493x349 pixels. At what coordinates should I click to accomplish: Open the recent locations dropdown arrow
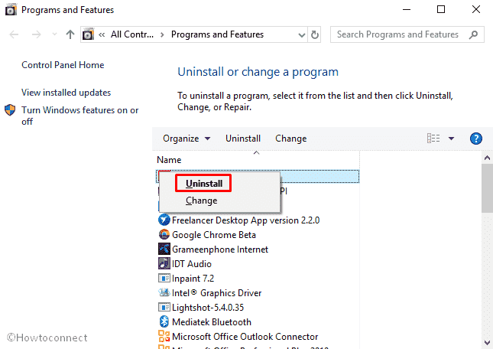54,34
